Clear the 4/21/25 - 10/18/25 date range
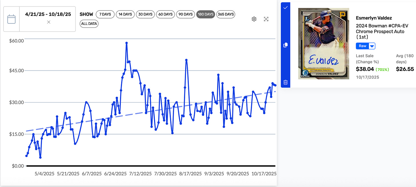This screenshot has height=187, width=416. (49, 22)
